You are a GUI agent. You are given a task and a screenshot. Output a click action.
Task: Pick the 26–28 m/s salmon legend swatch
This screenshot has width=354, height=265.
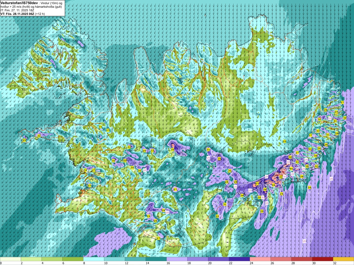pyautogui.click(x=281, y=259)
